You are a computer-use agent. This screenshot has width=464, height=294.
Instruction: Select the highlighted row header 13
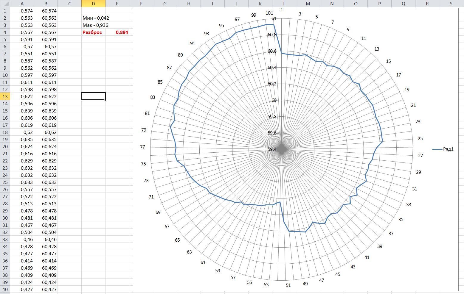[x=5, y=96]
